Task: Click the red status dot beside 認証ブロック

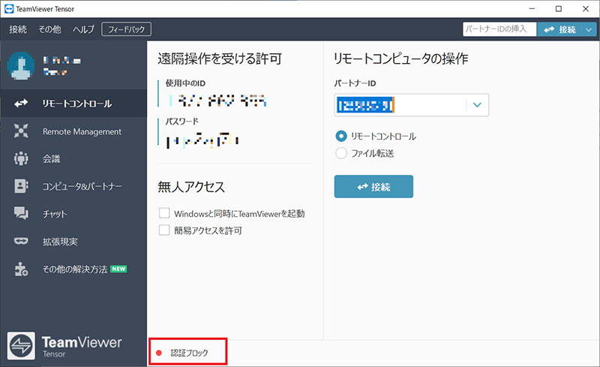Action: click(x=159, y=353)
